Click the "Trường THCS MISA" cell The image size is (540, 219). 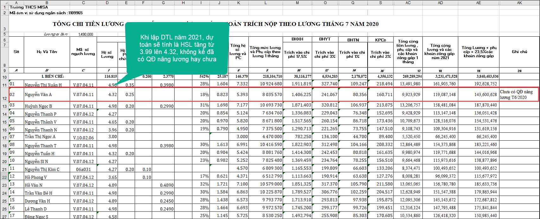[x=25, y=7]
